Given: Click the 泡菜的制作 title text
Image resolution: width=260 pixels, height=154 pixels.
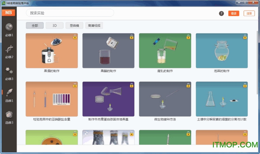Looking at the screenshot, I should 222,71.
